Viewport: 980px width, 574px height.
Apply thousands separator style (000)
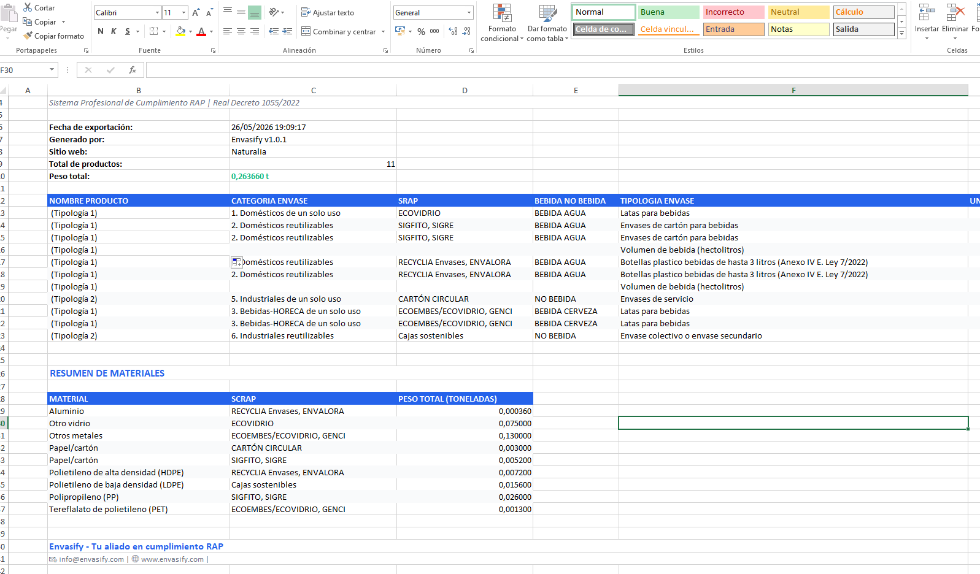point(434,31)
